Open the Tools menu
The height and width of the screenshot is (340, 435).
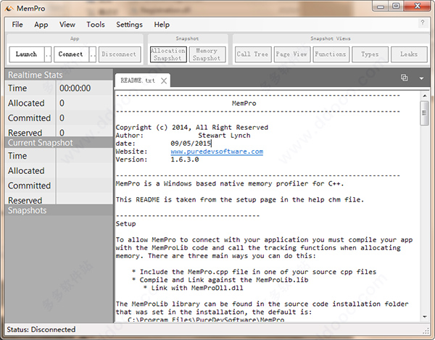click(96, 25)
